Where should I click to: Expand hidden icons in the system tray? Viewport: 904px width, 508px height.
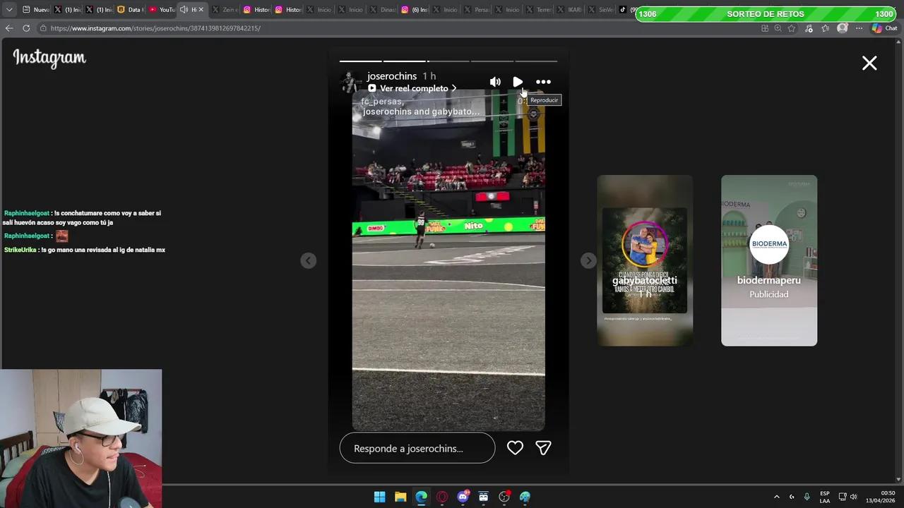pyautogui.click(x=777, y=496)
